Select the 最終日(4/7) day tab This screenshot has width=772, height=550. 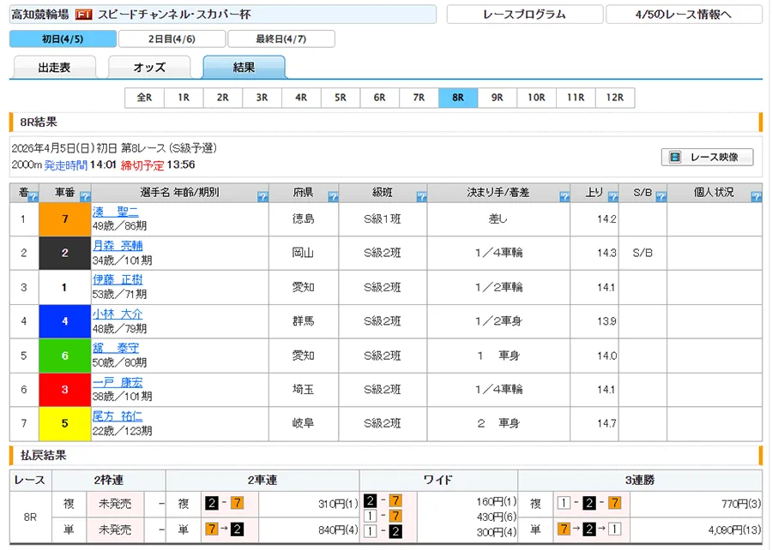click(280, 39)
